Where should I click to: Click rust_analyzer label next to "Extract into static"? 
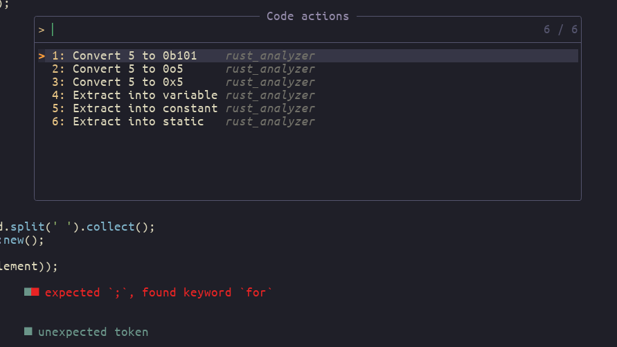point(269,121)
